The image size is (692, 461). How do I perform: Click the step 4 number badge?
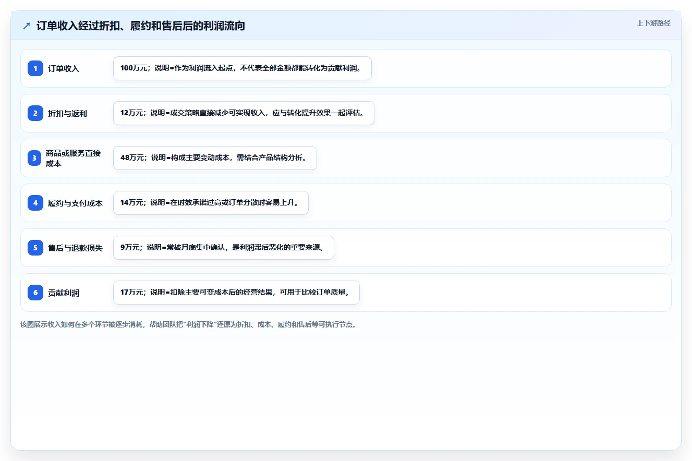35,203
